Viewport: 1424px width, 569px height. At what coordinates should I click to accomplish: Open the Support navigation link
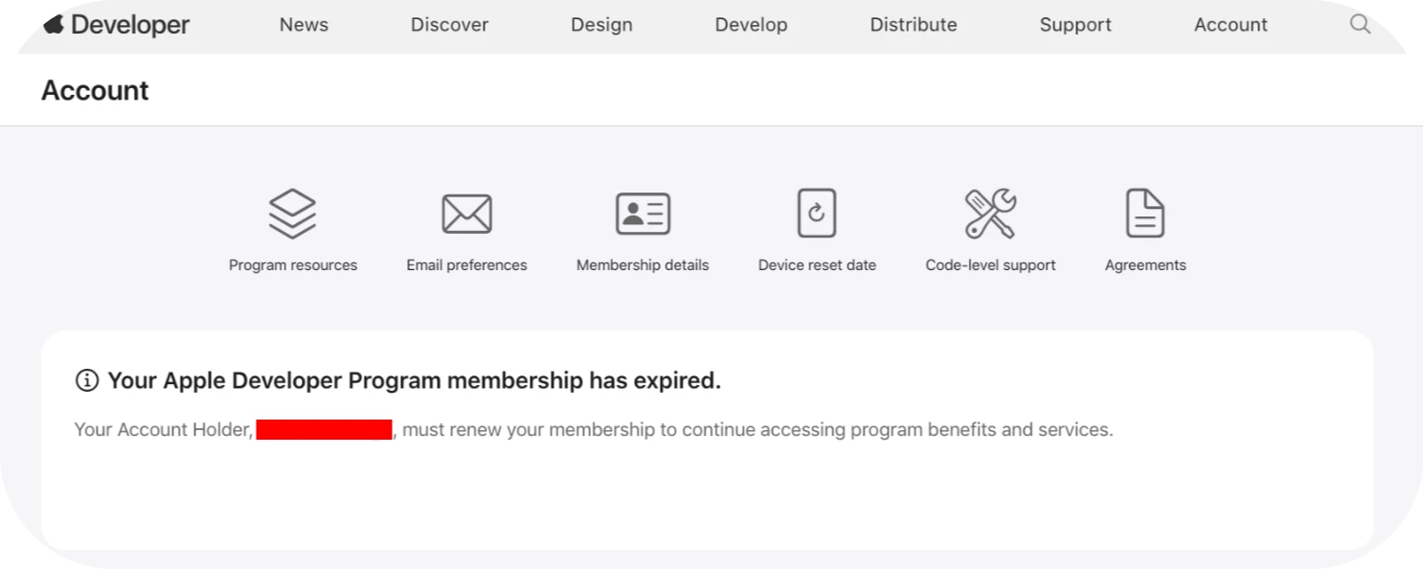(x=1075, y=25)
